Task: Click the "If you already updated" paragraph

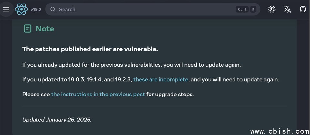Action: [131, 65]
